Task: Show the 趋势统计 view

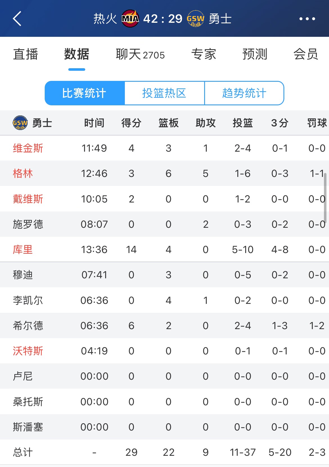Action: (x=244, y=93)
